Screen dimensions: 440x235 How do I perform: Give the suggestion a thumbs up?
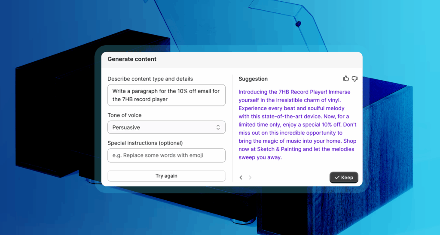point(346,79)
